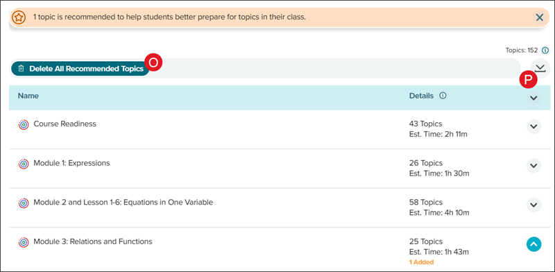
Task: Click the Module 1: Expressions target icon
Action: (24, 164)
